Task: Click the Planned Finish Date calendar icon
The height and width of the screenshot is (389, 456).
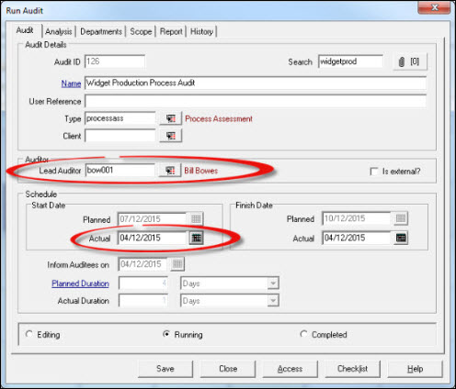Action: (x=401, y=218)
